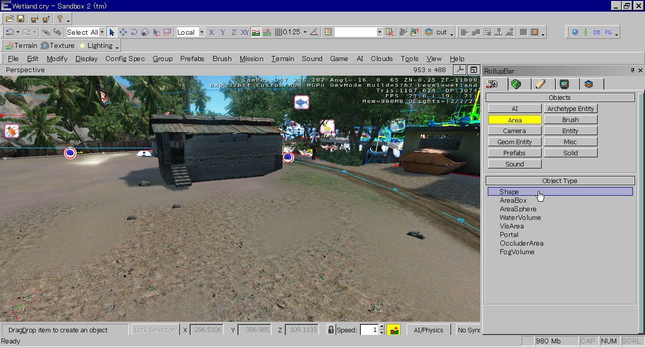
Task: Collapse the Object Type rollup header
Action: (560, 181)
